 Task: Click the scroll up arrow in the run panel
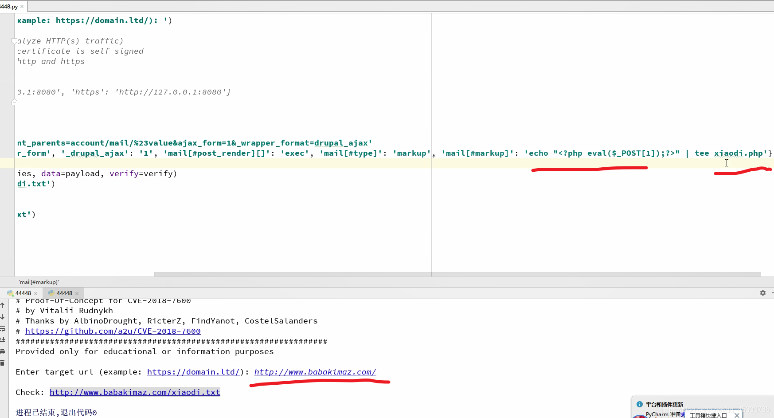[x=3, y=305]
